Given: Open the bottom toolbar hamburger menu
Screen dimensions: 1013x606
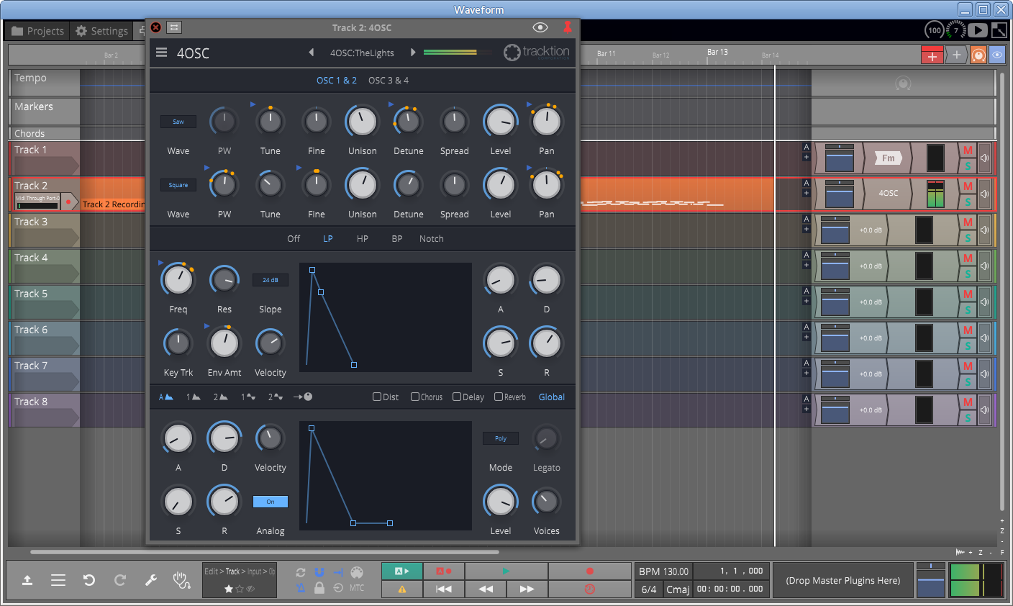Looking at the screenshot, I should click(x=58, y=580).
